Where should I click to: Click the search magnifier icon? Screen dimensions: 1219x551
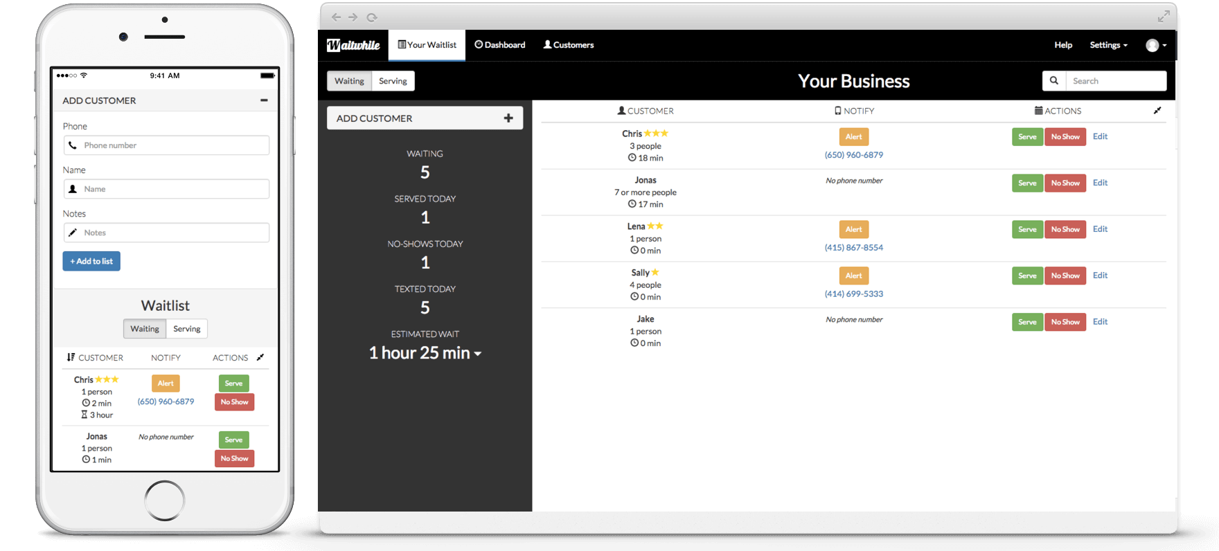click(1054, 81)
